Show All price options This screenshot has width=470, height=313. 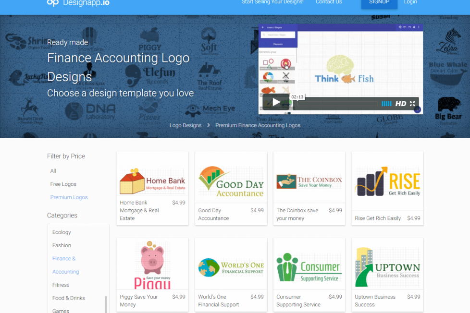tap(53, 171)
